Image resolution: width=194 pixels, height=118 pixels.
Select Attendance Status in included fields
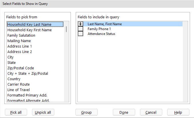click(x=101, y=34)
